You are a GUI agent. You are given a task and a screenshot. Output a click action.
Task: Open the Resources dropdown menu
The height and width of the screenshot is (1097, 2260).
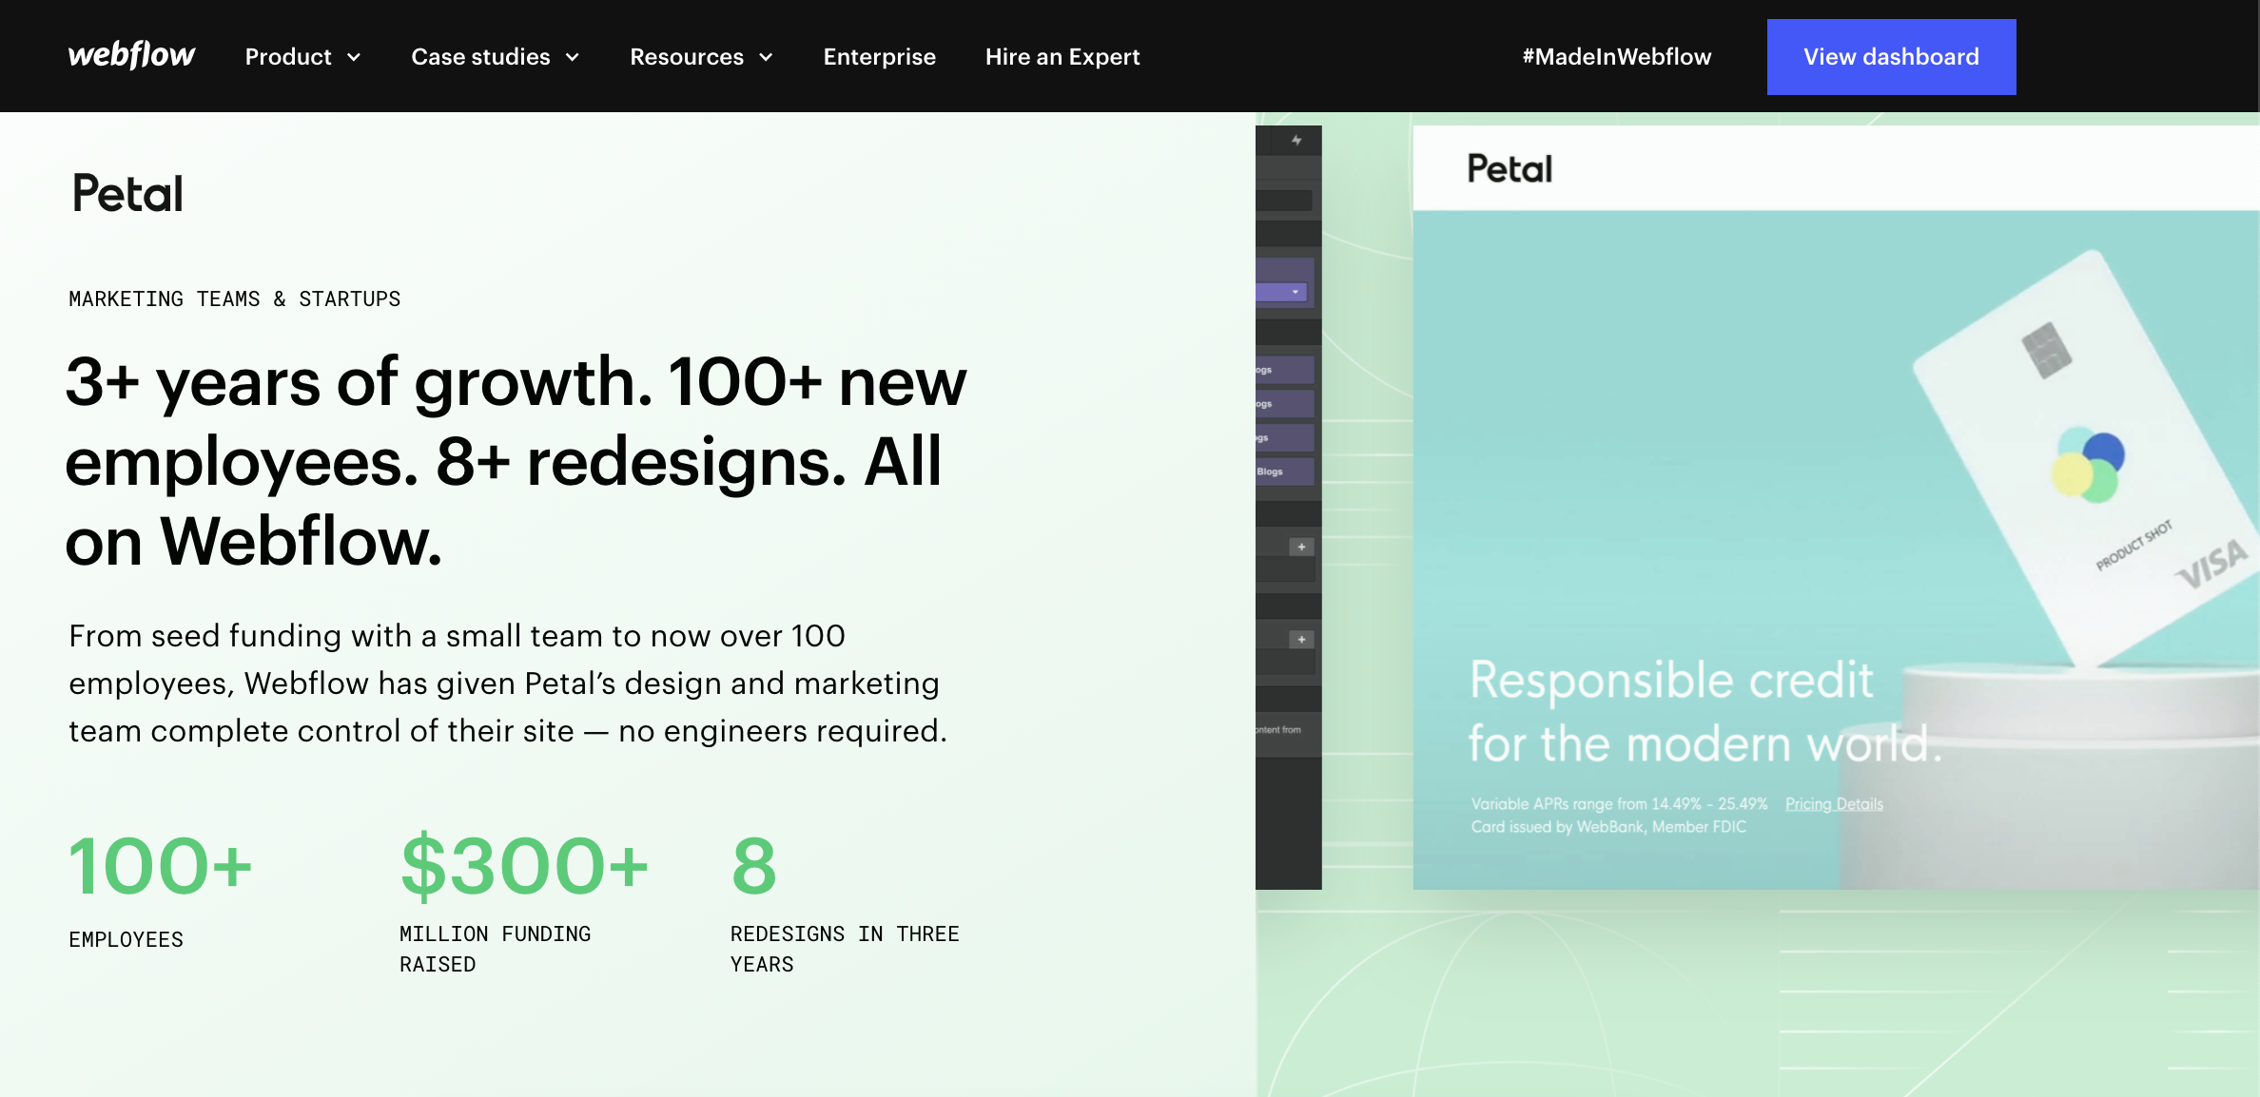pos(701,57)
